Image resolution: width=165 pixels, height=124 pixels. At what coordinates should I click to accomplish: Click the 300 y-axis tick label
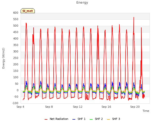click(16, 52)
